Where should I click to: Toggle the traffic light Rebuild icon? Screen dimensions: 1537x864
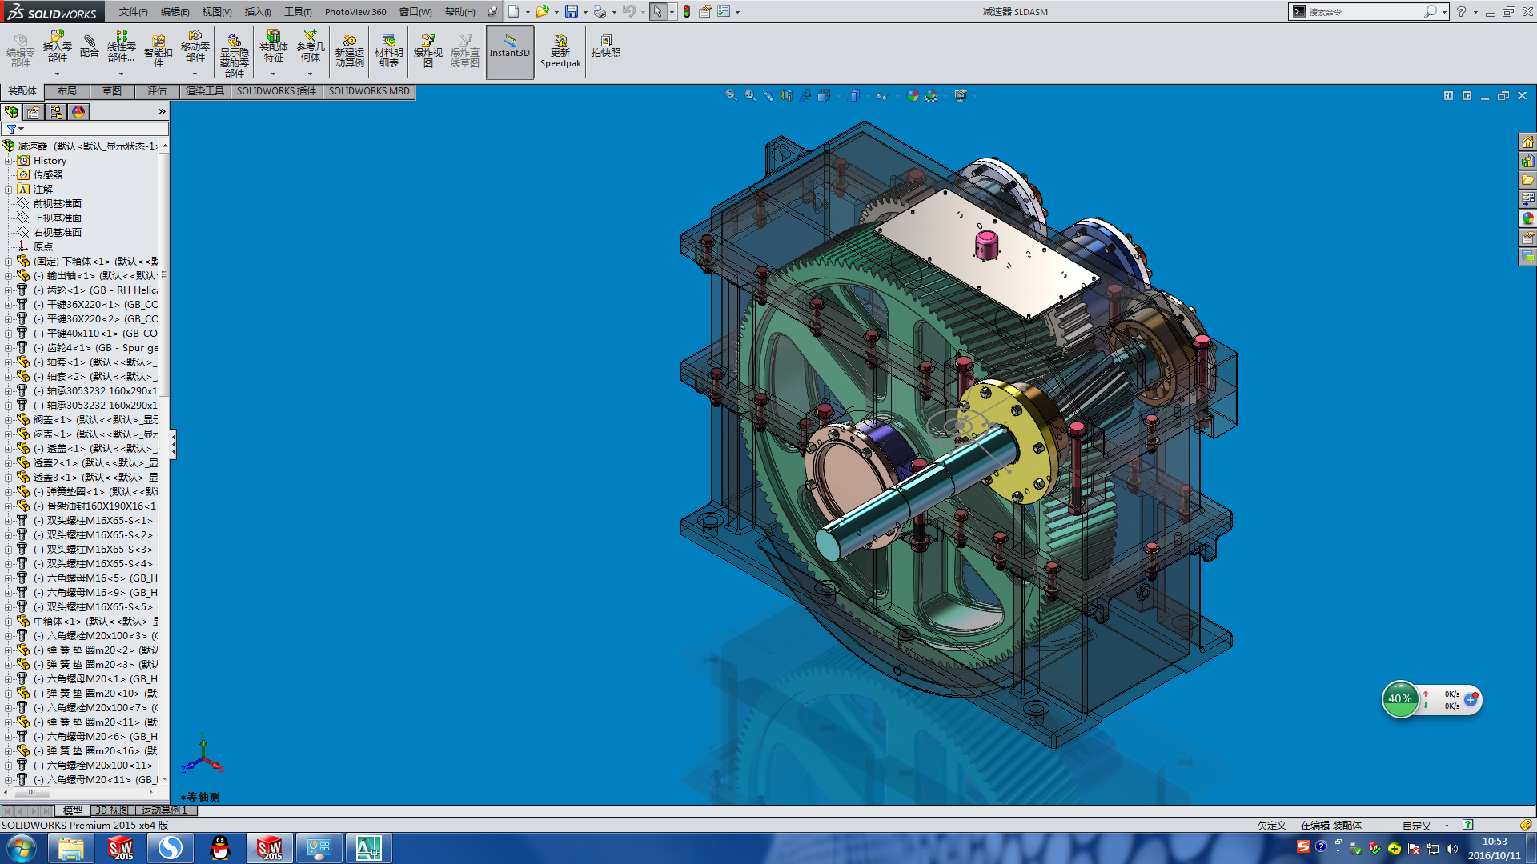click(687, 11)
